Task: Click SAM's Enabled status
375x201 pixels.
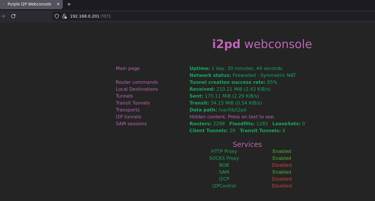Action: click(282, 172)
